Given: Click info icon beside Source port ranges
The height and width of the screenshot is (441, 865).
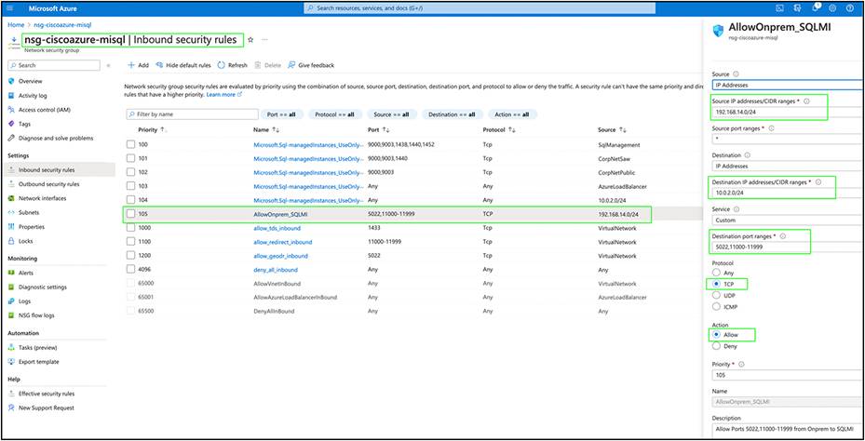Looking at the screenshot, I should click(x=771, y=127).
